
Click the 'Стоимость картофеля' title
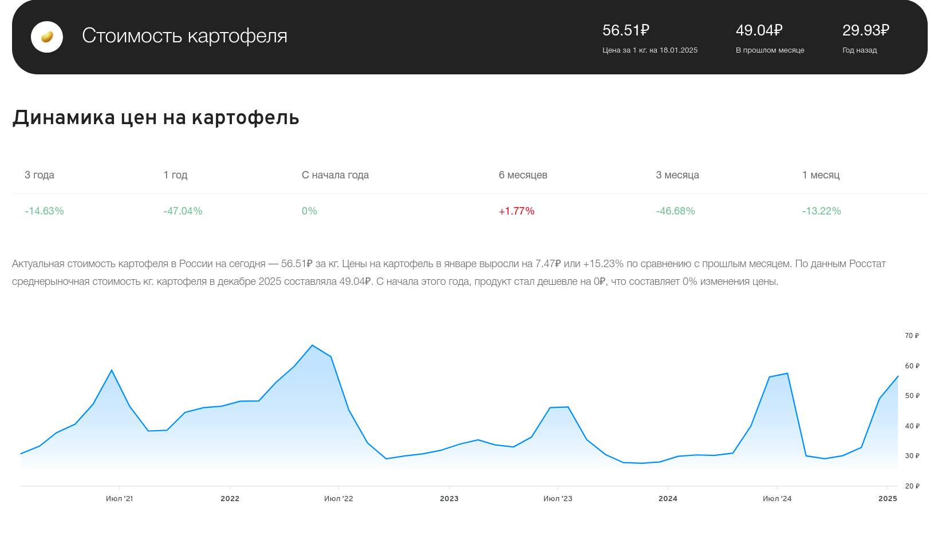(x=184, y=36)
